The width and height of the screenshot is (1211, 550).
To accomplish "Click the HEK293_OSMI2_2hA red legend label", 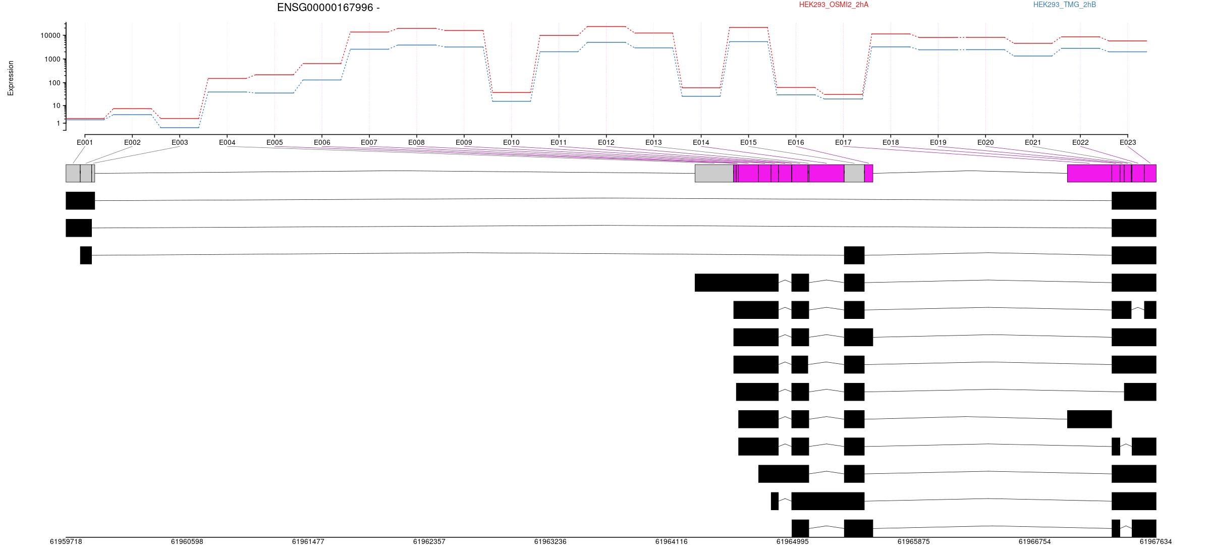I will click(834, 5).
